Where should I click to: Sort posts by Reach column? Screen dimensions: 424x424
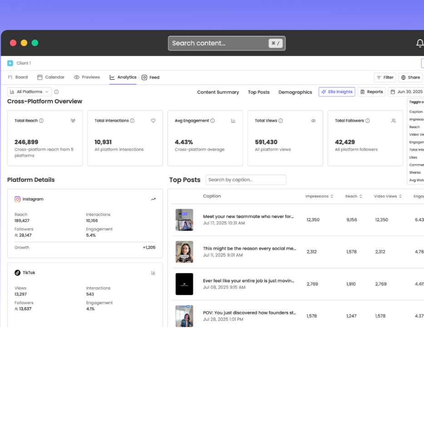(x=354, y=196)
